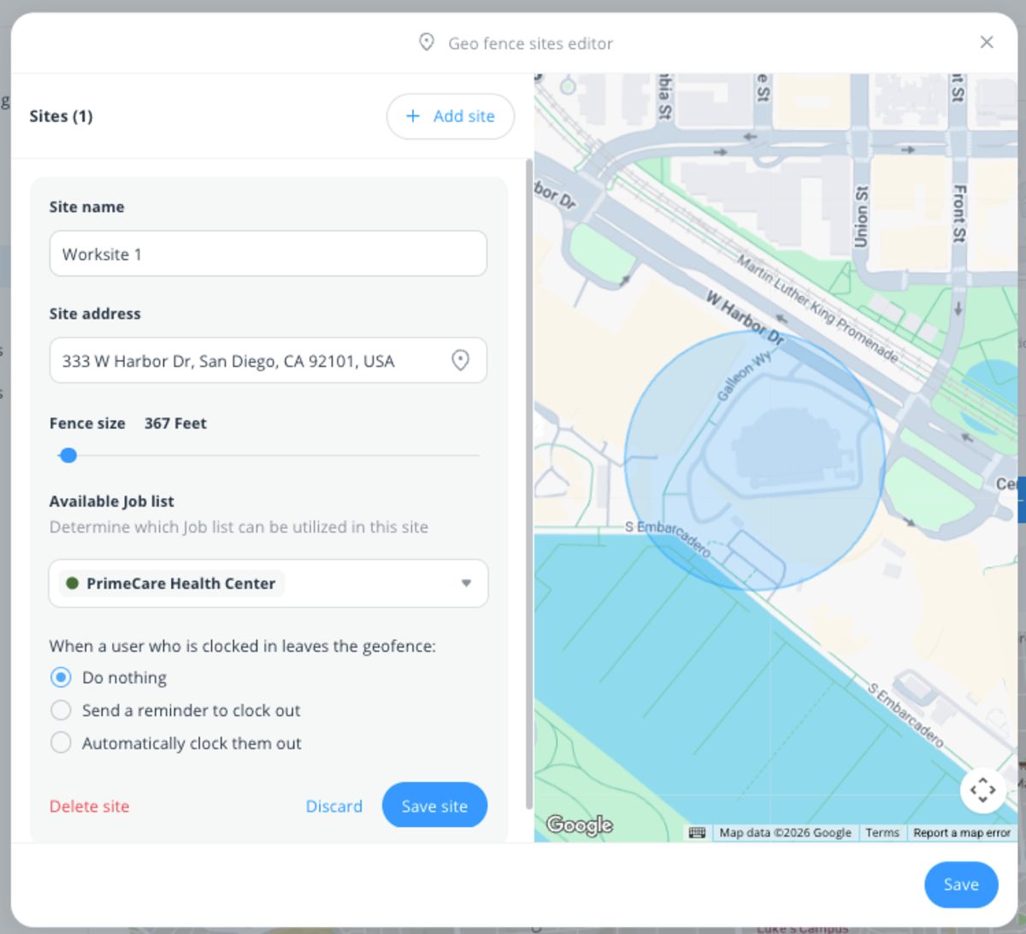
Task: Click the Google logo on the map
Action: click(582, 825)
